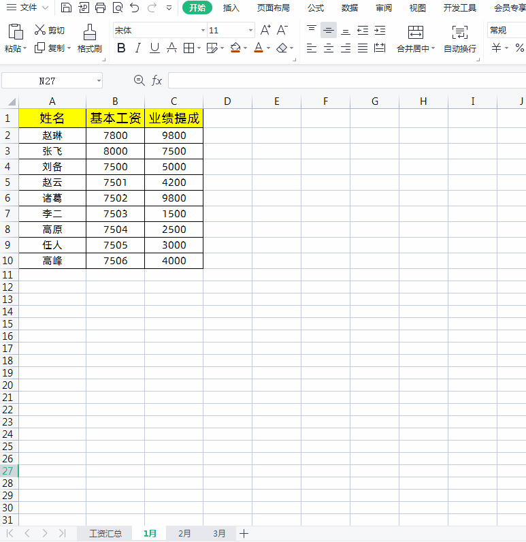Click the Print icon in quick access toolbar
Image resolution: width=526 pixels, height=542 pixels.
point(100,7)
